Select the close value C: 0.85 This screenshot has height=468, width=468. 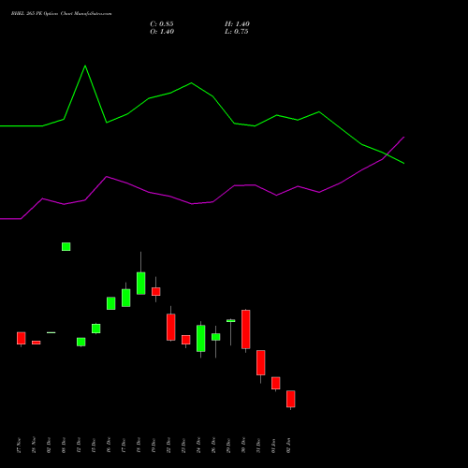(162, 24)
